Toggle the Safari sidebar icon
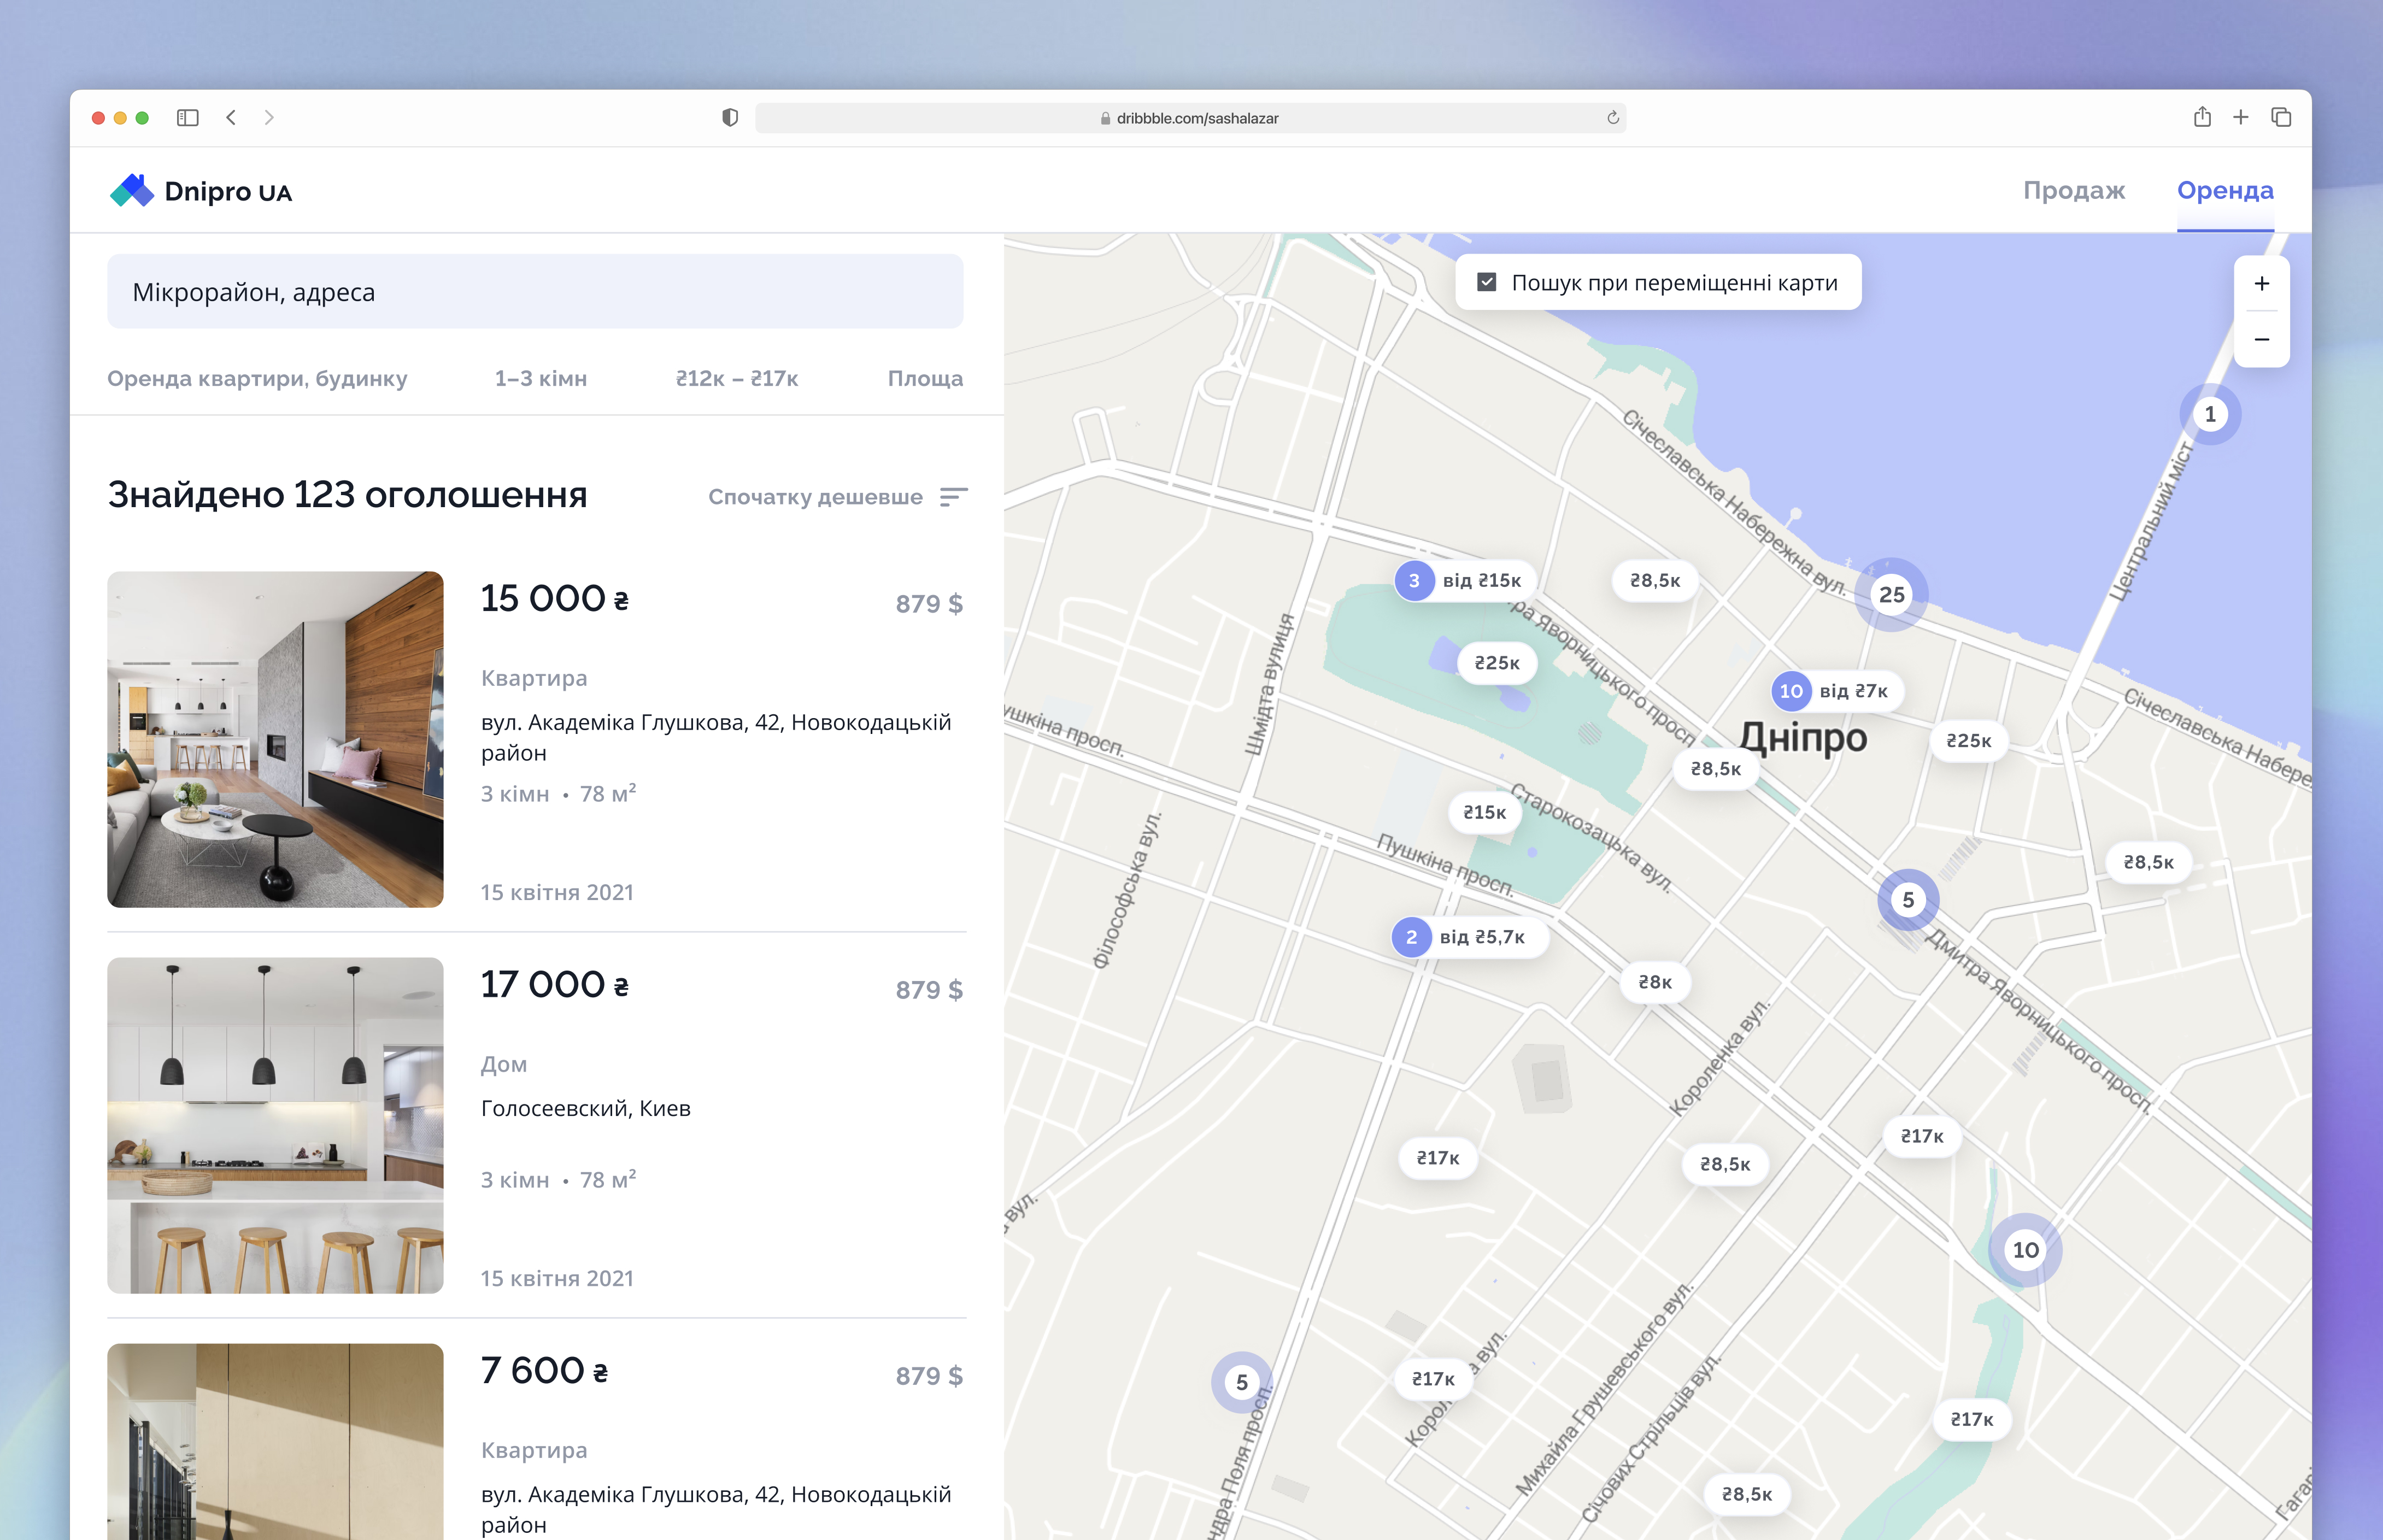 (x=188, y=118)
